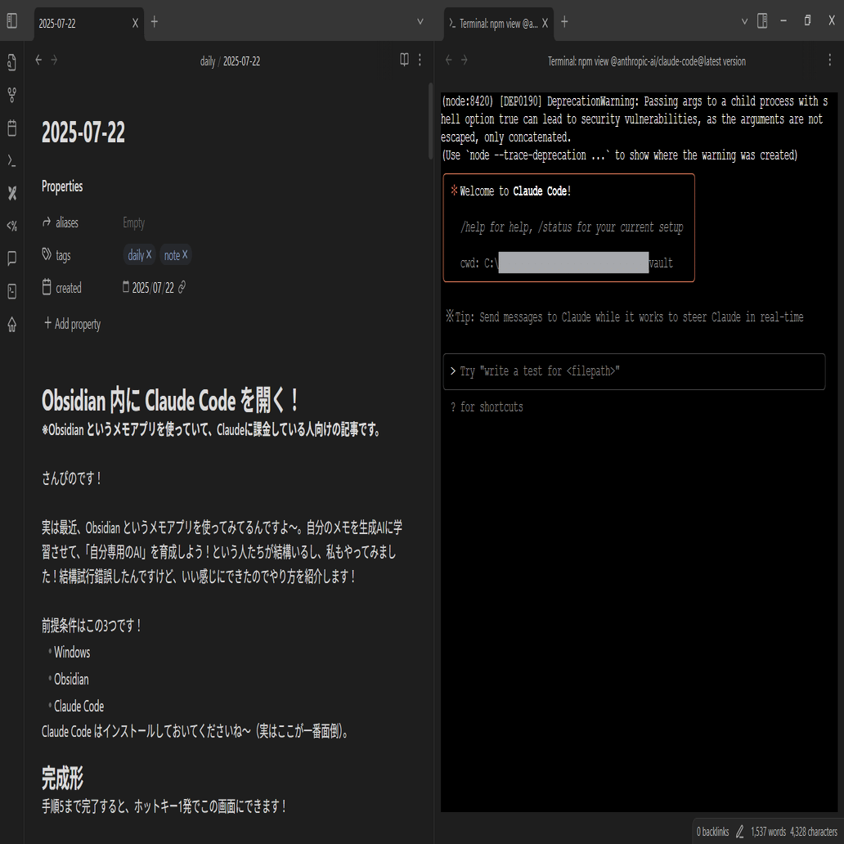Viewport: 844px width, 844px height.
Task: Click the aliases property arrow icon
Action: [47, 222]
